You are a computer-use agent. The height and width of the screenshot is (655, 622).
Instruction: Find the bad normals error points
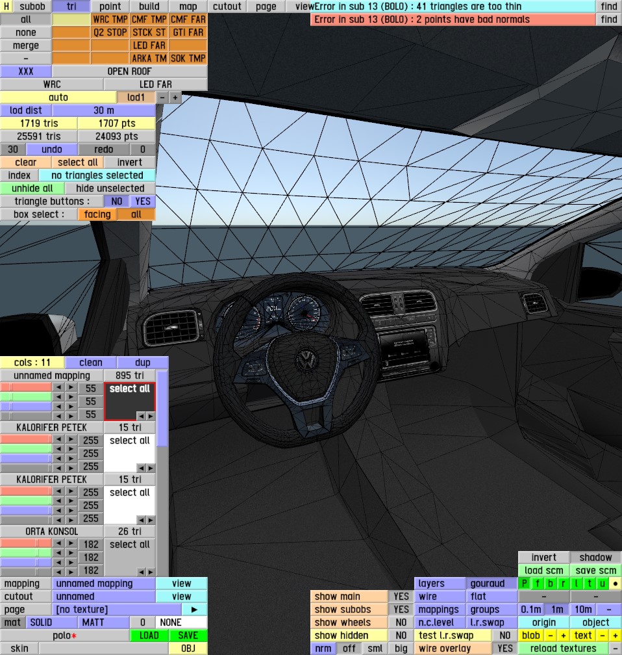pos(608,19)
